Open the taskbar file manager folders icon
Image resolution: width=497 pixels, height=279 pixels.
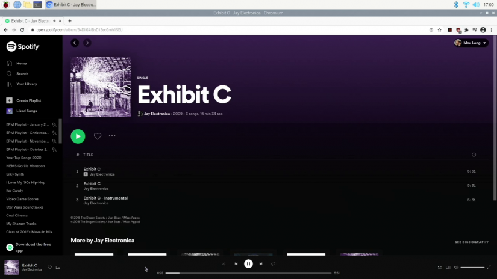[x=27, y=5]
